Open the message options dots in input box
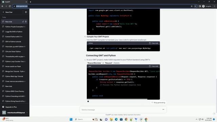The height and width of the screenshot is (122, 217). [163, 109]
